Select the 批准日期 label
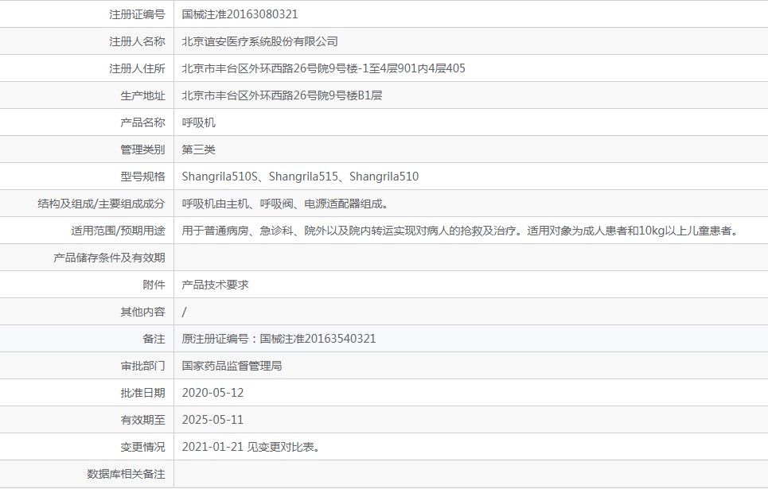The width and height of the screenshot is (768, 489). coord(142,393)
